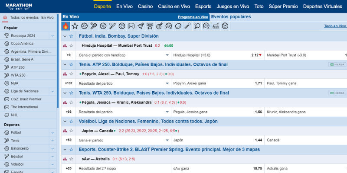Filter live events by badminton shuttlecock icon
The height and width of the screenshot is (173, 347).
[141, 26]
